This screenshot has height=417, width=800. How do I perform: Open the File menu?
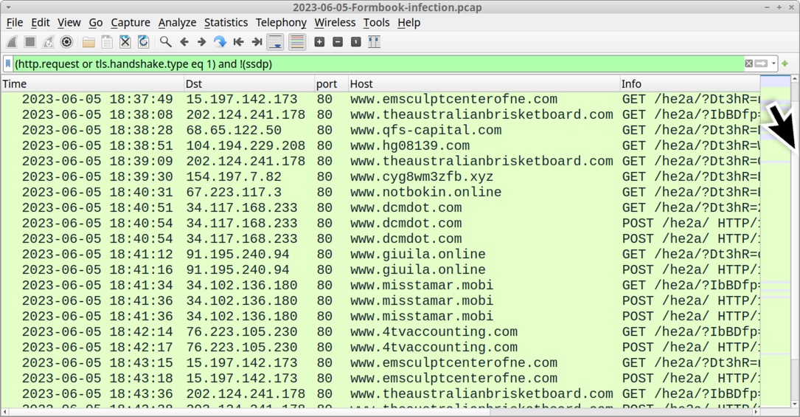[x=14, y=22]
